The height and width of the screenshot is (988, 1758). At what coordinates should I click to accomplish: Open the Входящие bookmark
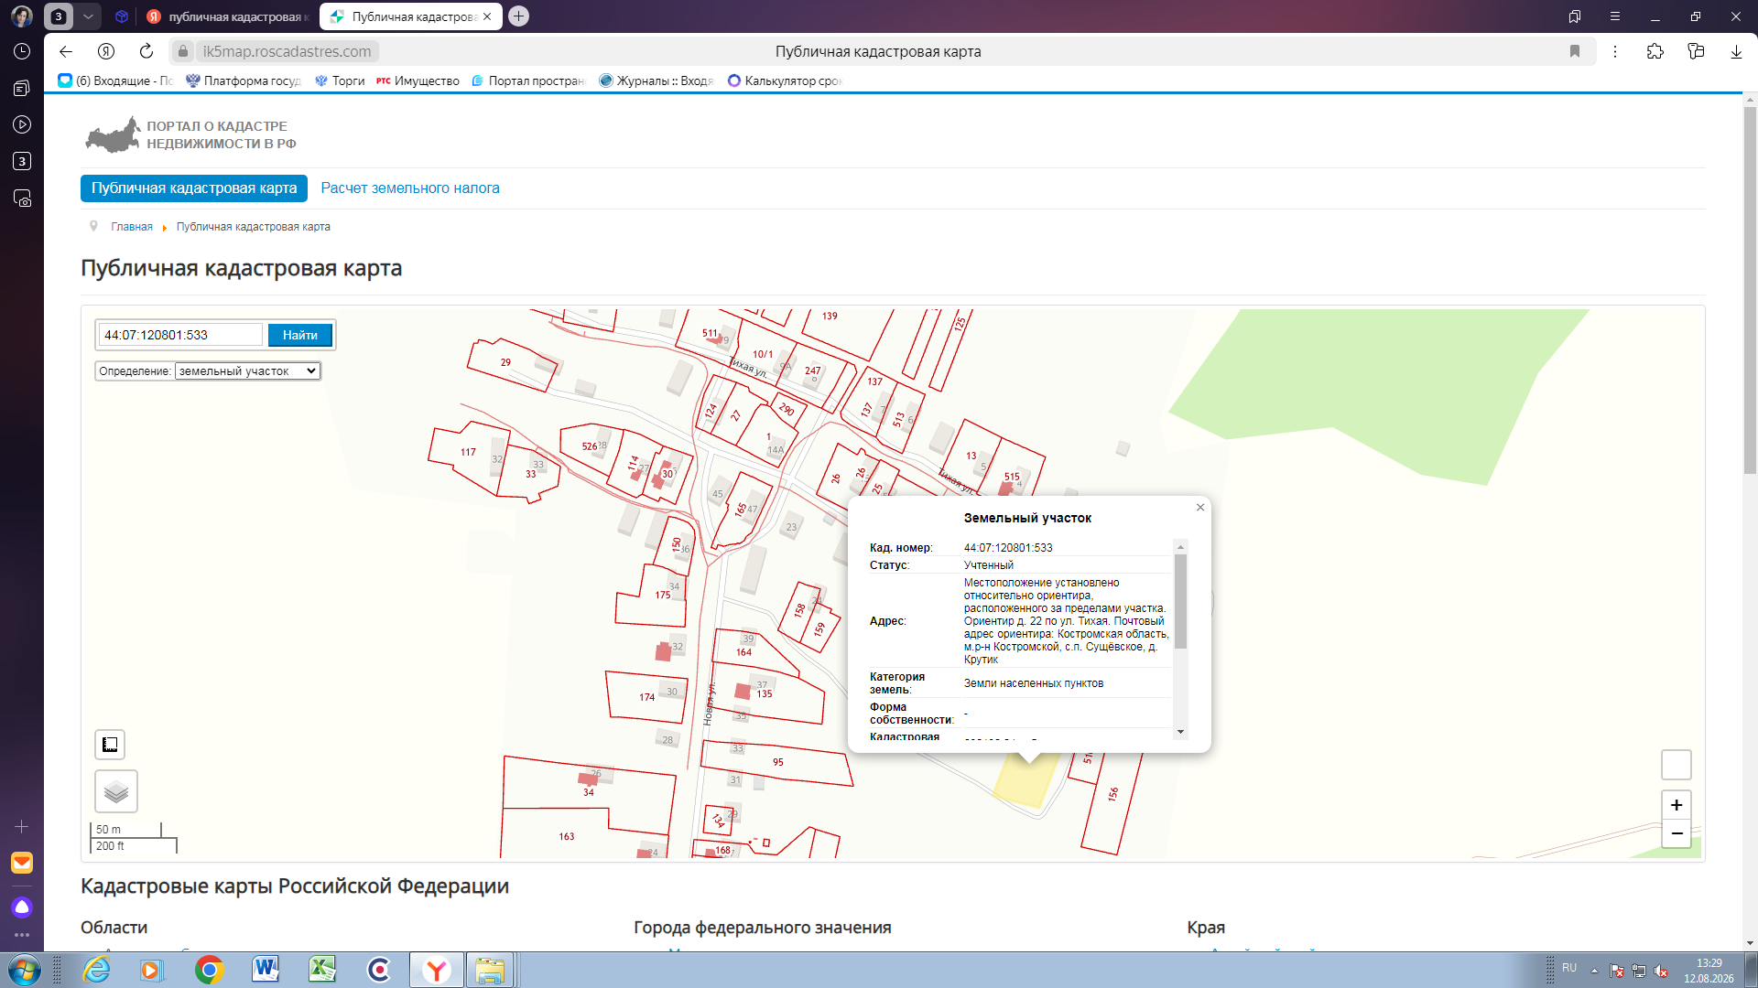(x=115, y=81)
